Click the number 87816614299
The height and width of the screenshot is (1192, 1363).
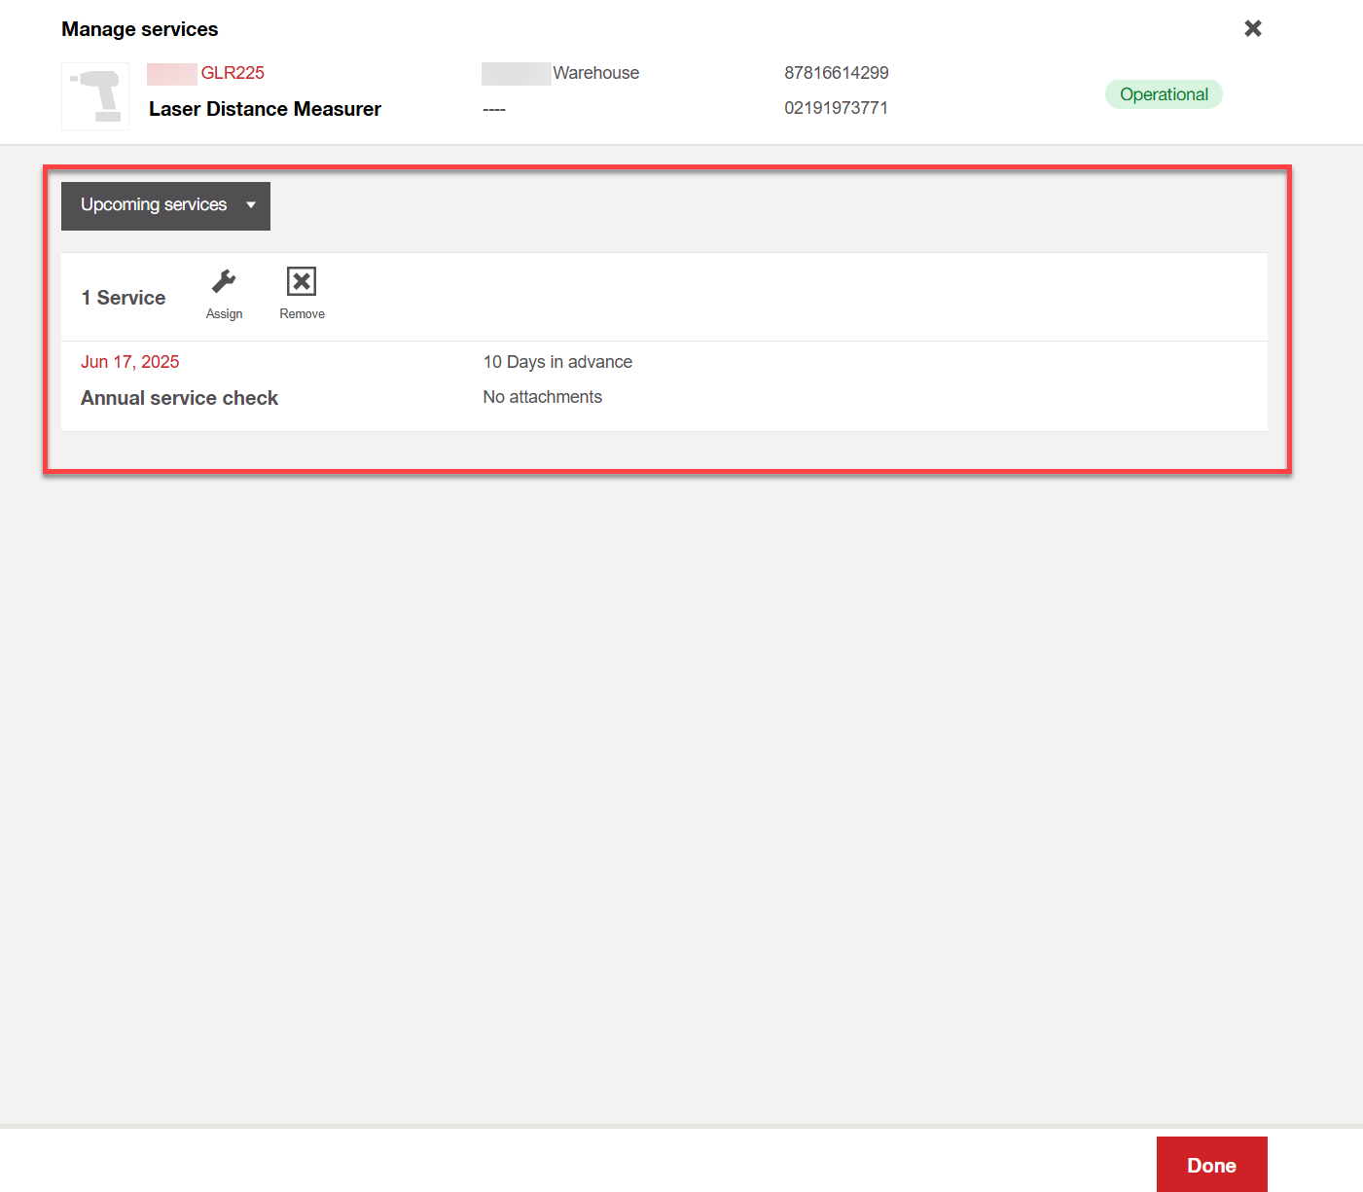836,73
